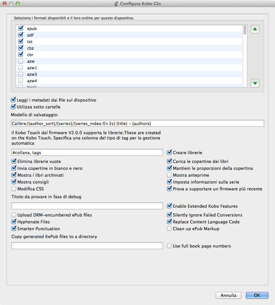Toggle the cbr format checkbox
This screenshot has width=275, height=305.
(x=21, y=55)
